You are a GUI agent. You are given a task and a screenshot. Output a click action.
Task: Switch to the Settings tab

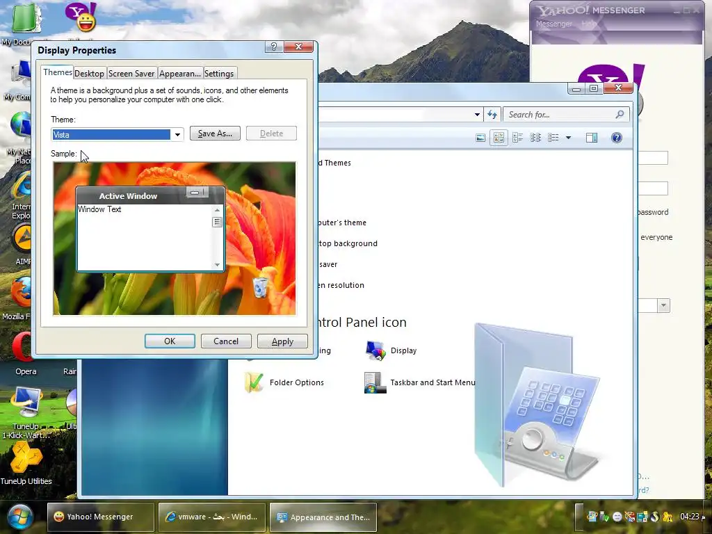tap(219, 74)
